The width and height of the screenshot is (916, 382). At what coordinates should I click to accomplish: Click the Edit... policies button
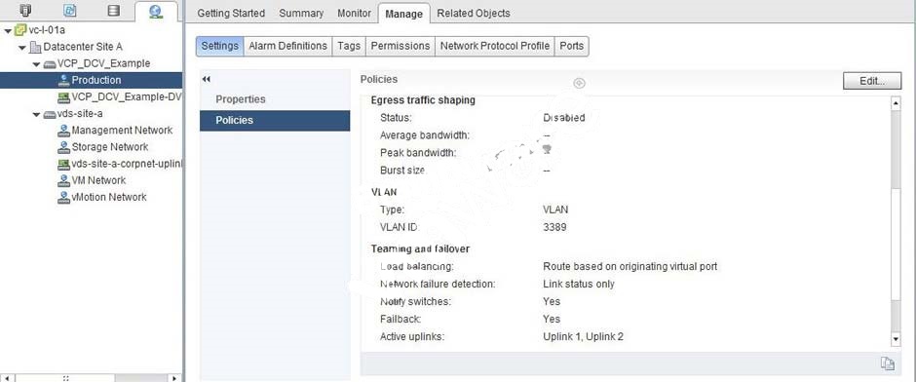pos(872,81)
